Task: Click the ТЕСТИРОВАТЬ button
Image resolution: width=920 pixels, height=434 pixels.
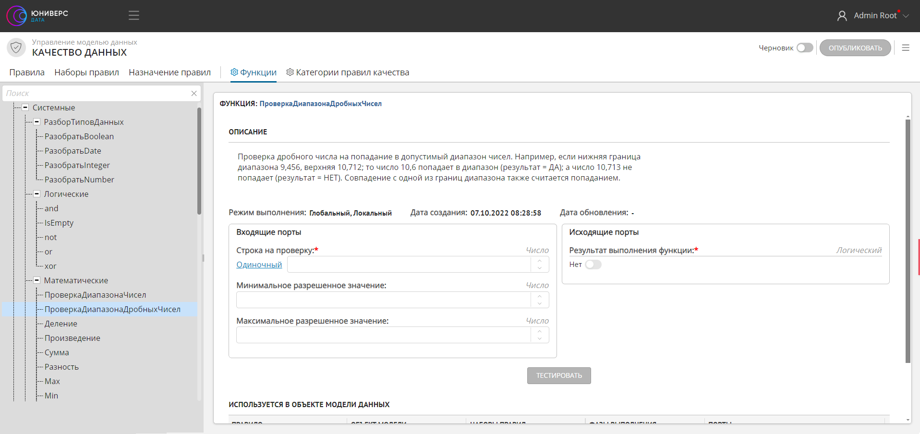Action: point(559,375)
